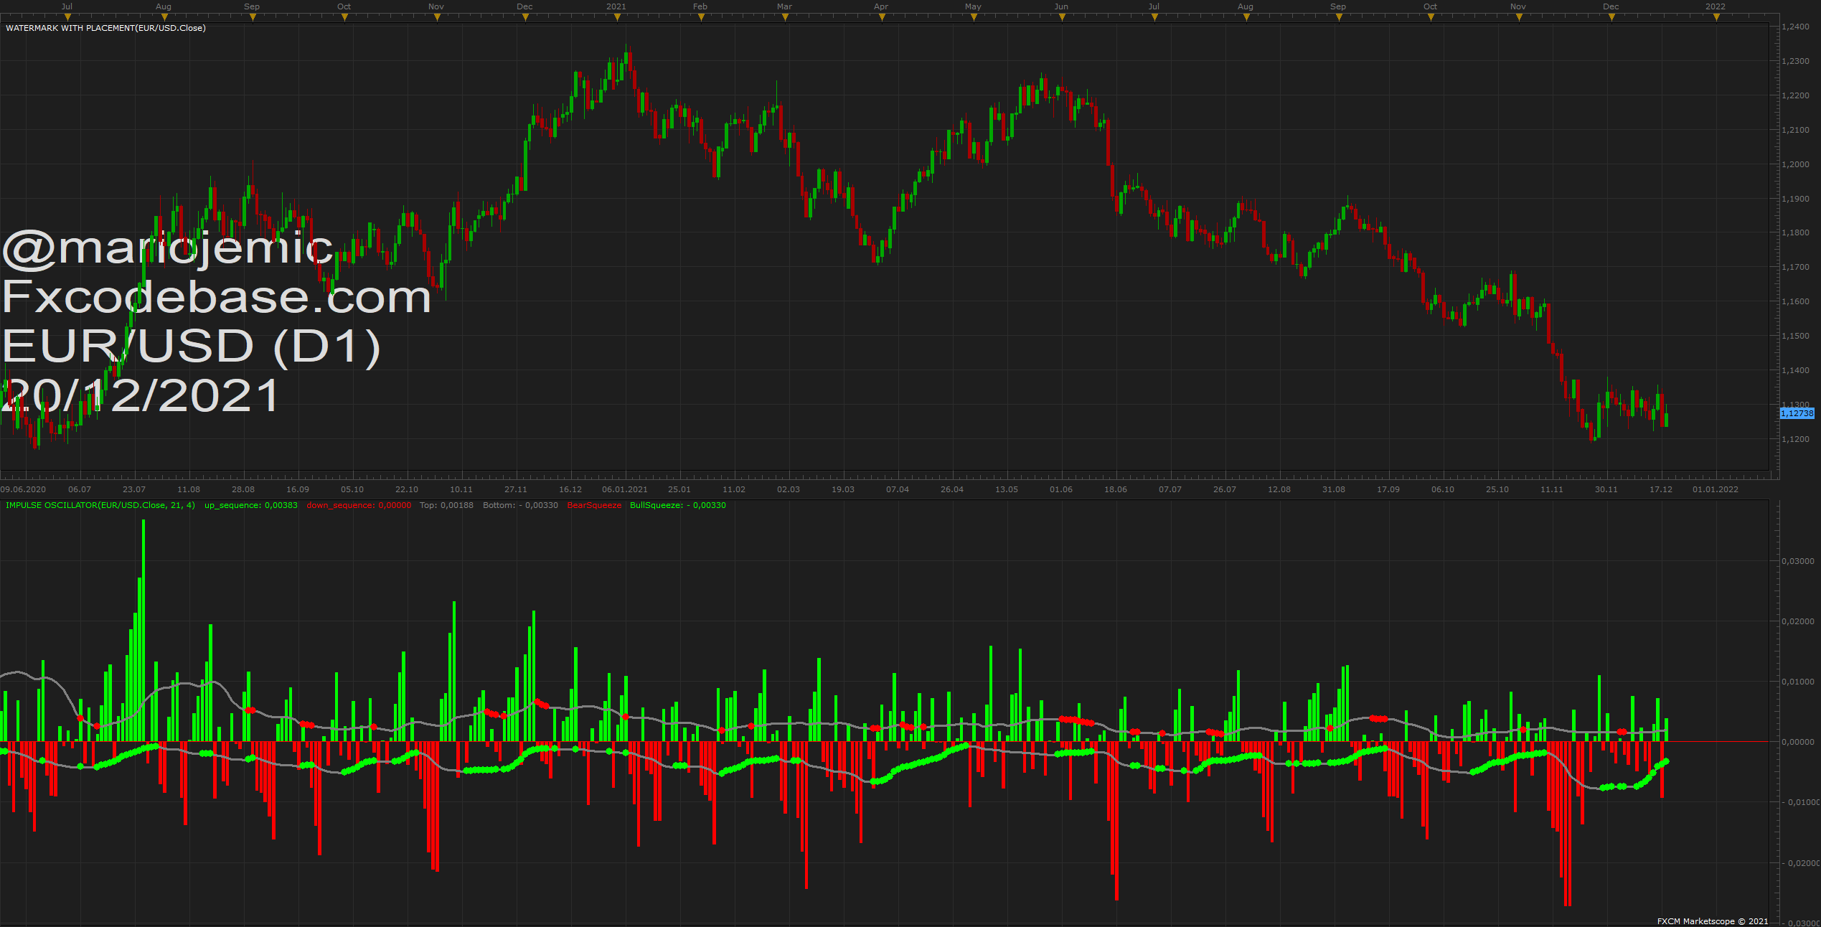Click the orange marker under May

[974, 17]
